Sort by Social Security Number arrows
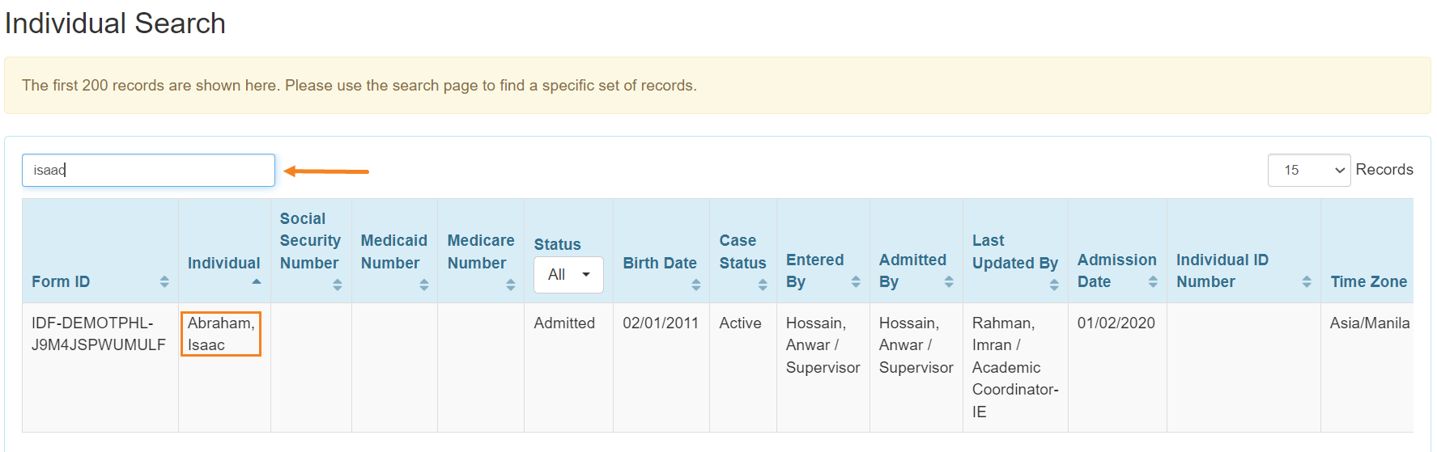The image size is (1437, 452). click(338, 285)
